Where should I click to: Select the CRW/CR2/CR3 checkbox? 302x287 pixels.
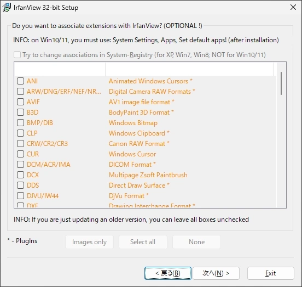point(20,144)
